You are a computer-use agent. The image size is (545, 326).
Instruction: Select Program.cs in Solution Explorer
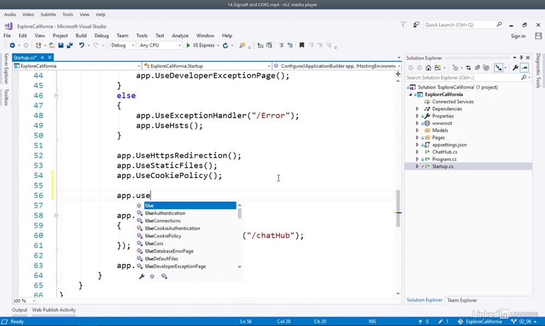pyautogui.click(x=444, y=159)
